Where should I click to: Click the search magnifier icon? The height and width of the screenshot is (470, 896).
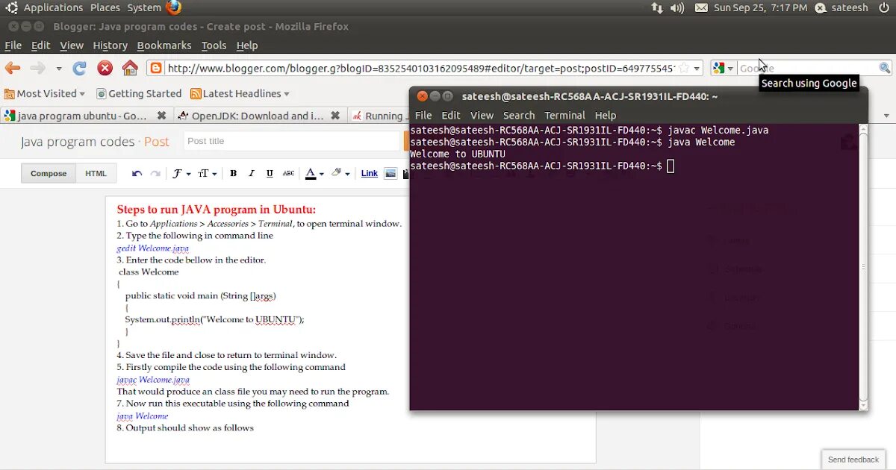pos(885,68)
